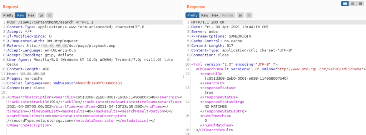Click the divider handle between Request and Response
The width and height of the screenshot is (366, 135).
point(183,76)
